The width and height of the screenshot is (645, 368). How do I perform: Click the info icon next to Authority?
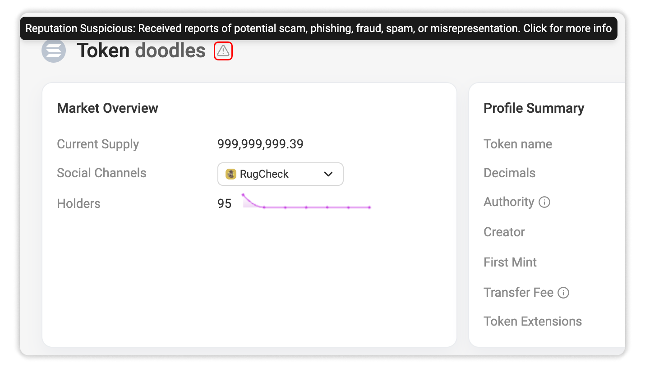click(544, 202)
